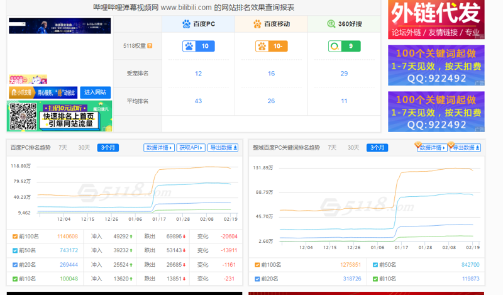Viewport: 503px width, 295px height.
Task: Click the 百度移动 column header
Action: (x=272, y=24)
